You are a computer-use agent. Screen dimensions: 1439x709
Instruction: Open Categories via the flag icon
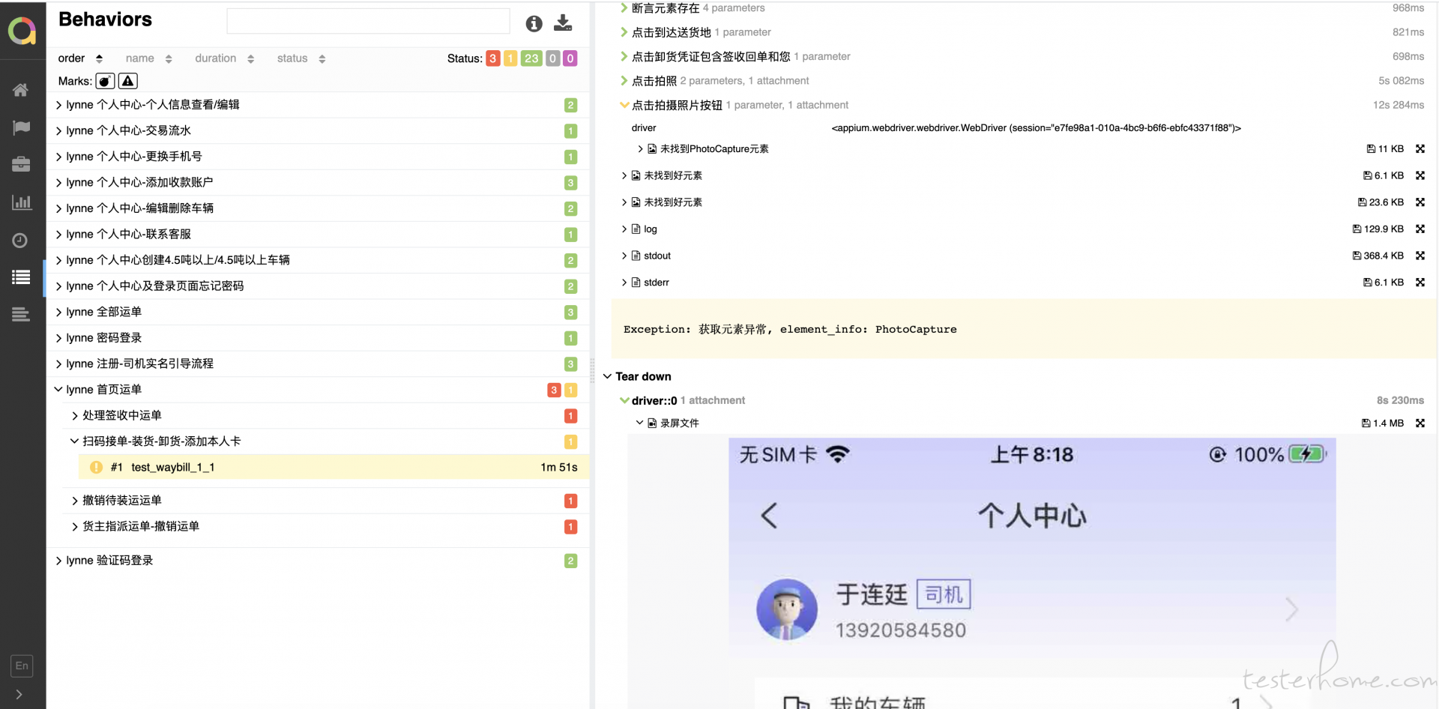(x=21, y=127)
